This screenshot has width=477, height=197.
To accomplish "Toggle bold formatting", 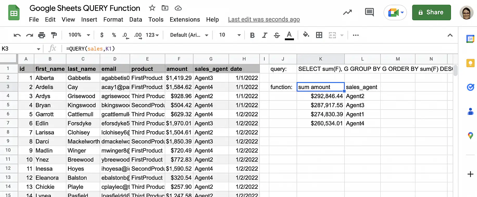I will click(x=252, y=35).
